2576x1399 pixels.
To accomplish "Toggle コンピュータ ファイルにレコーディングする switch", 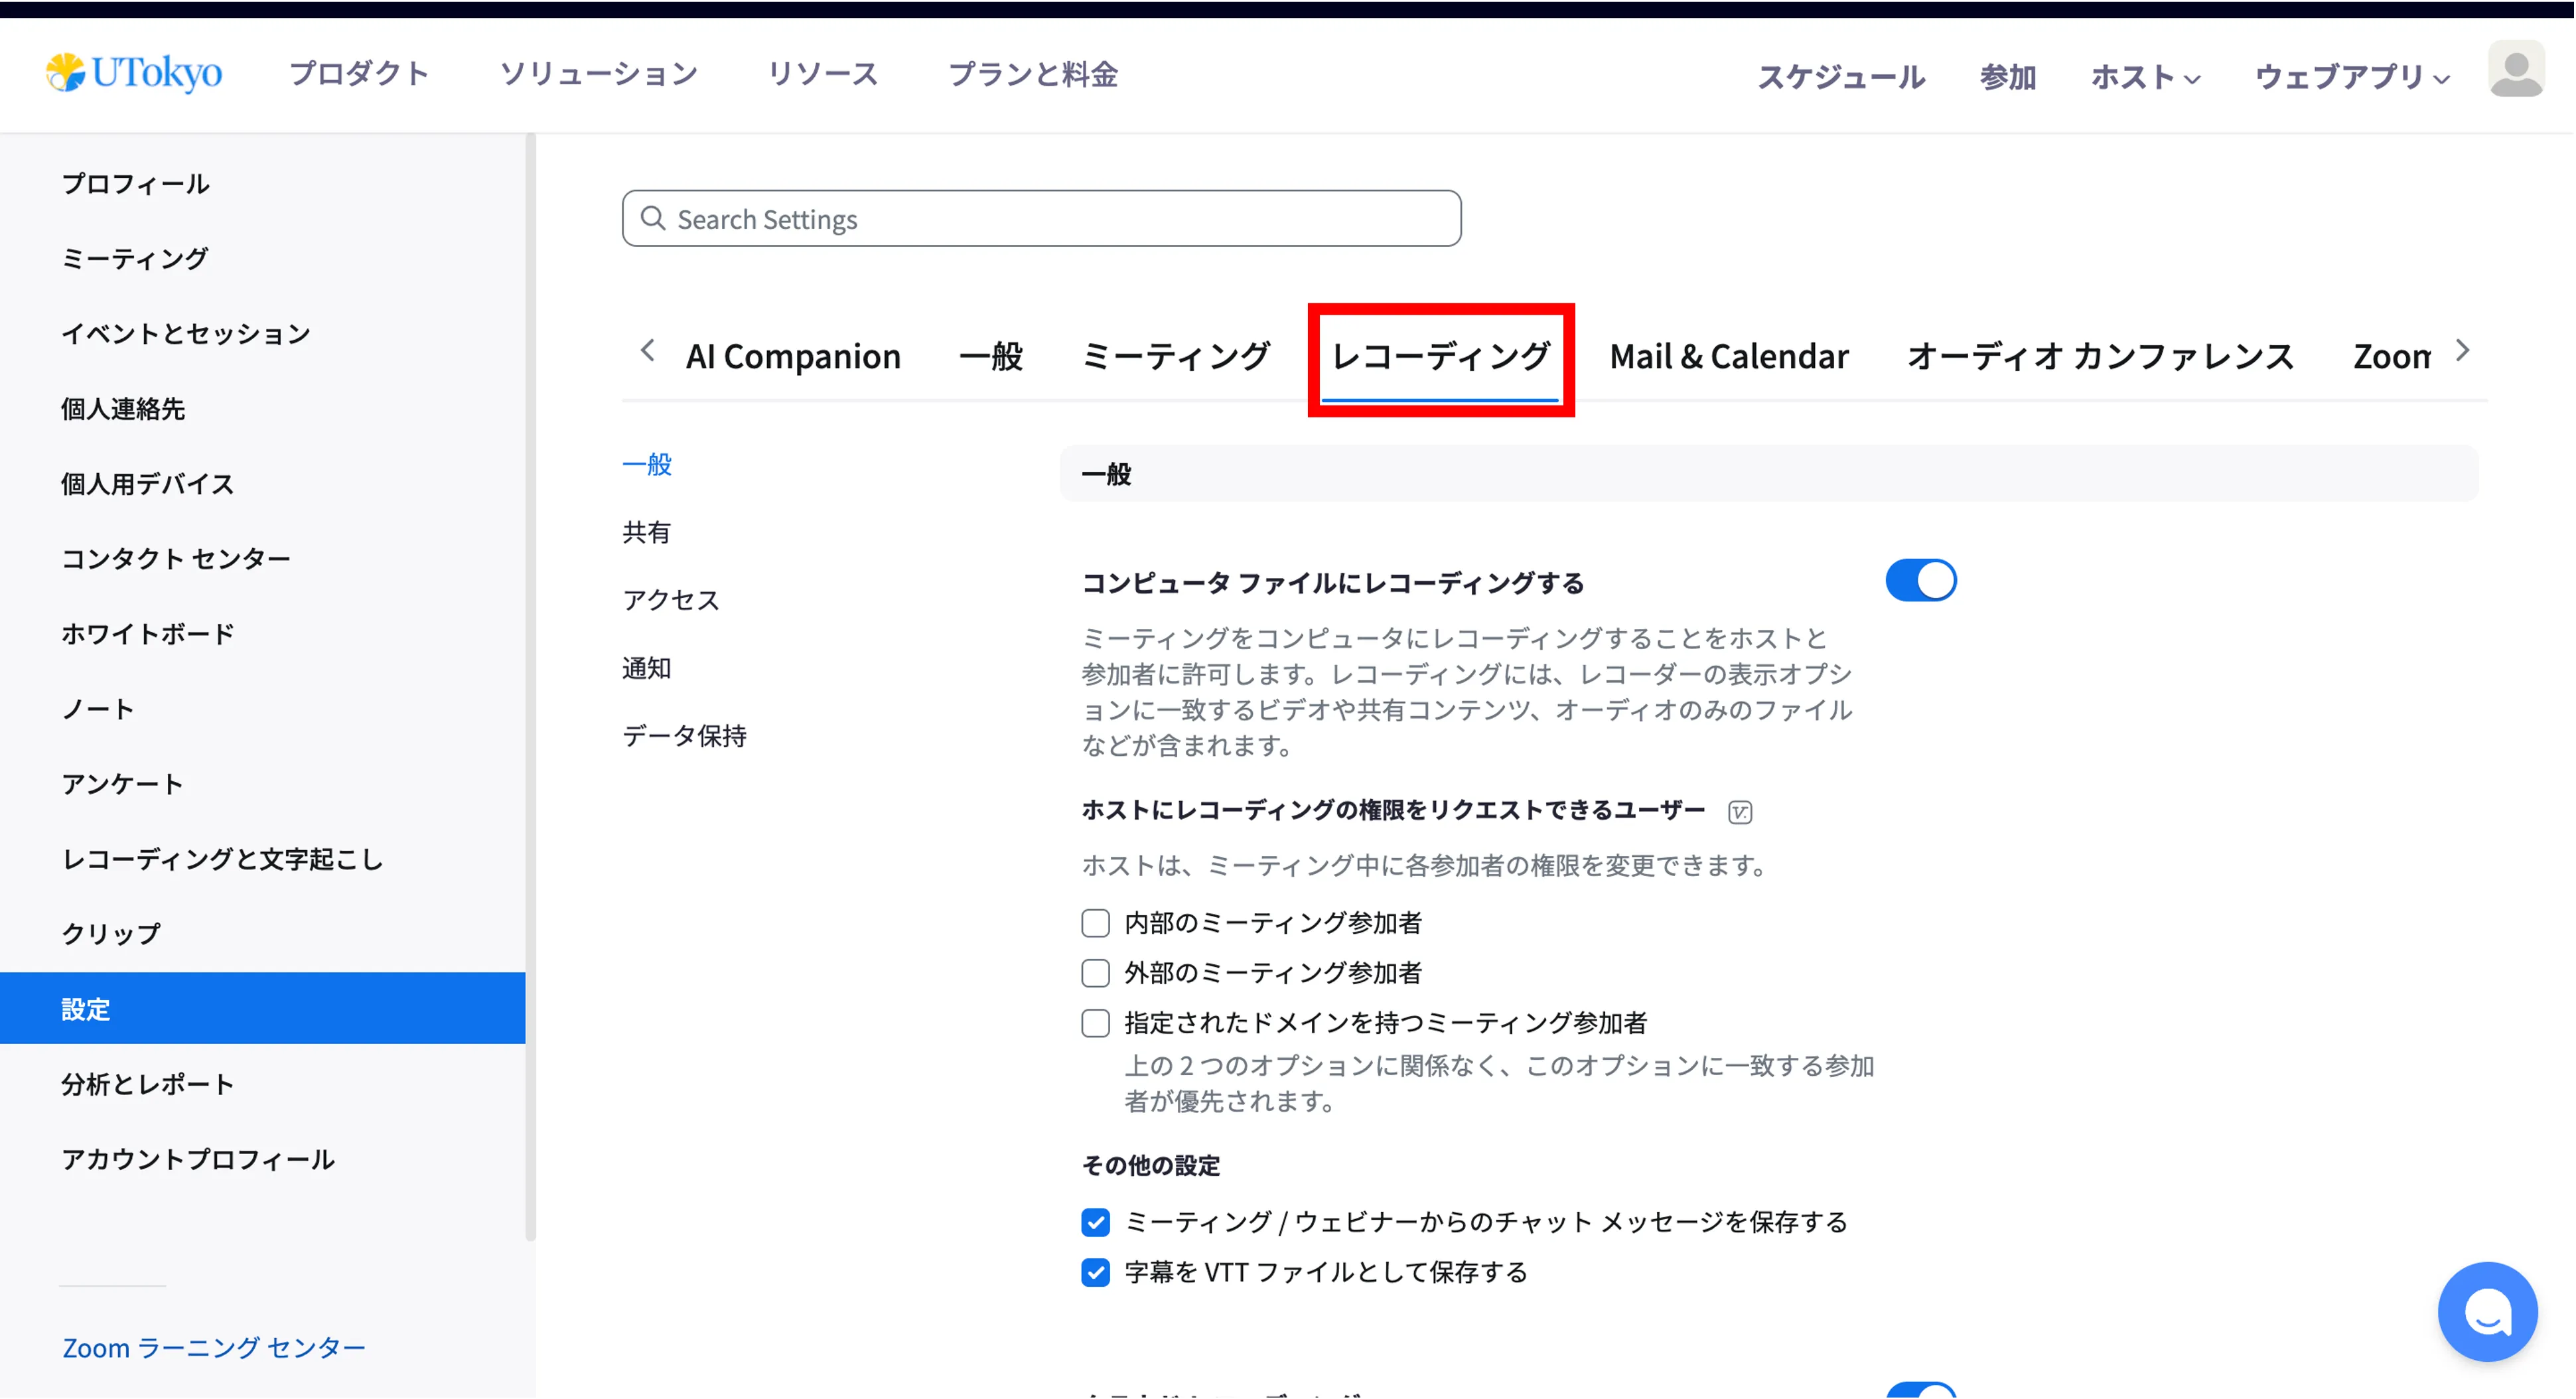I will [1920, 580].
